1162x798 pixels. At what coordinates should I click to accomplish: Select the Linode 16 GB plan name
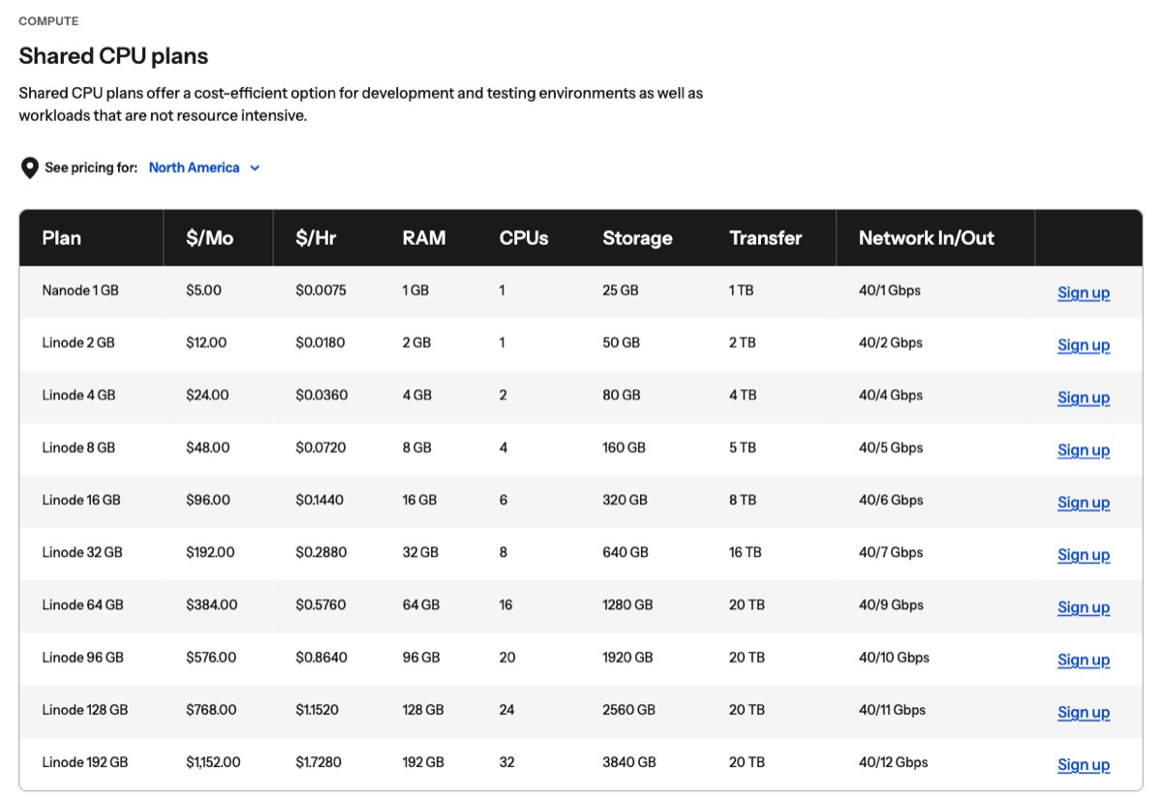pyautogui.click(x=81, y=500)
